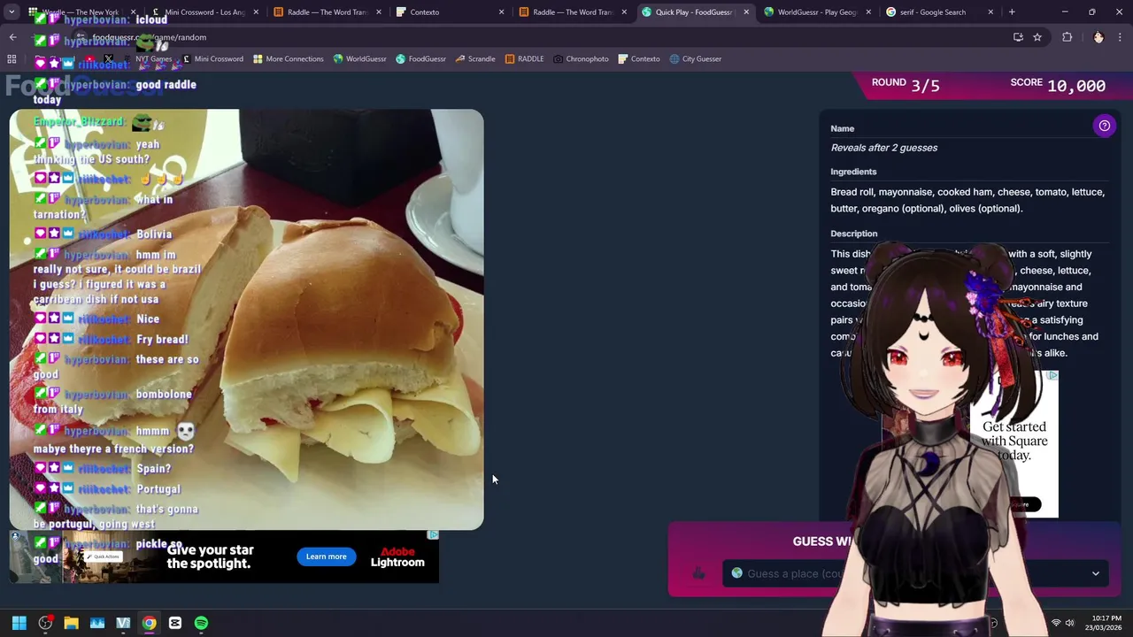
Task: Open a new browser tab
Action: pyautogui.click(x=1012, y=12)
